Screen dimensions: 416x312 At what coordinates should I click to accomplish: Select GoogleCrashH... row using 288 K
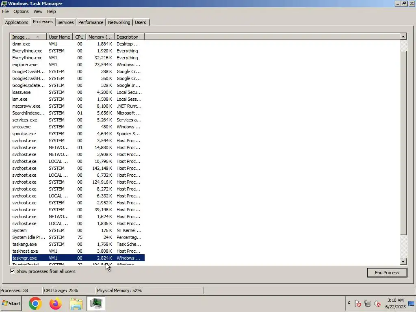tap(78, 71)
